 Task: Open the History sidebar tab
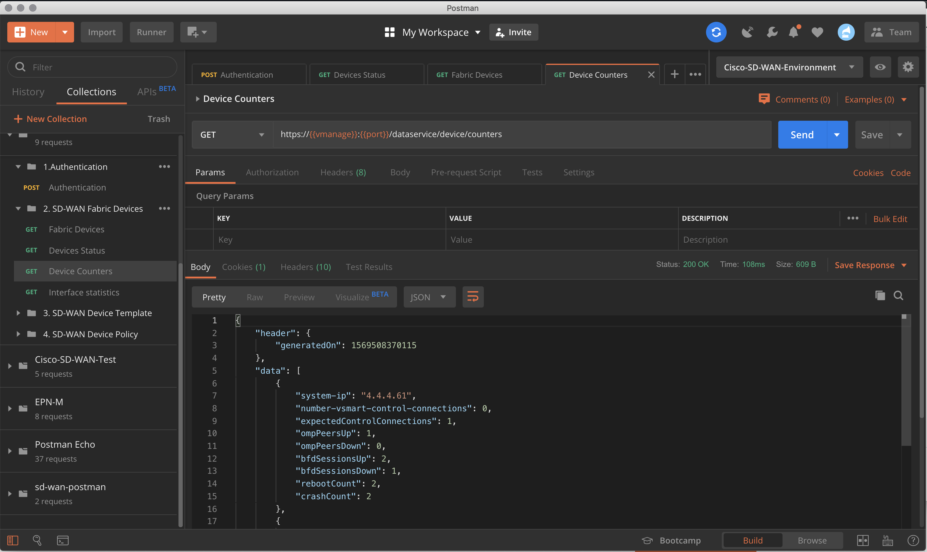28,92
